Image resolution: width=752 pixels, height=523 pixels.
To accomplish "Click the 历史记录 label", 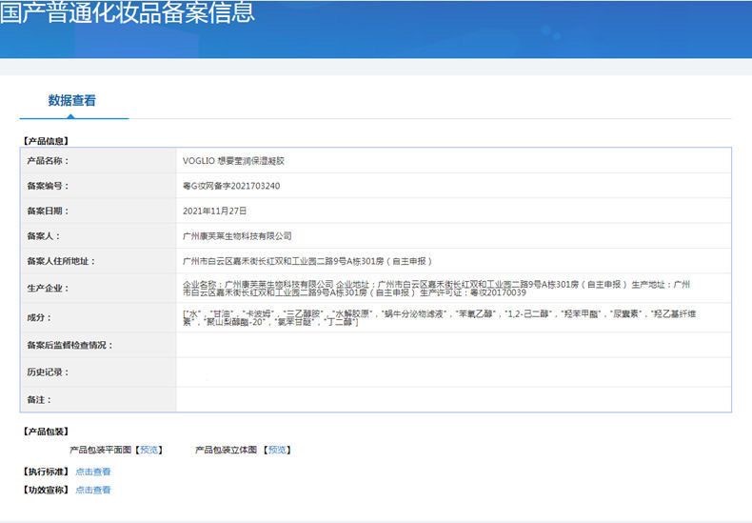I will [48, 372].
